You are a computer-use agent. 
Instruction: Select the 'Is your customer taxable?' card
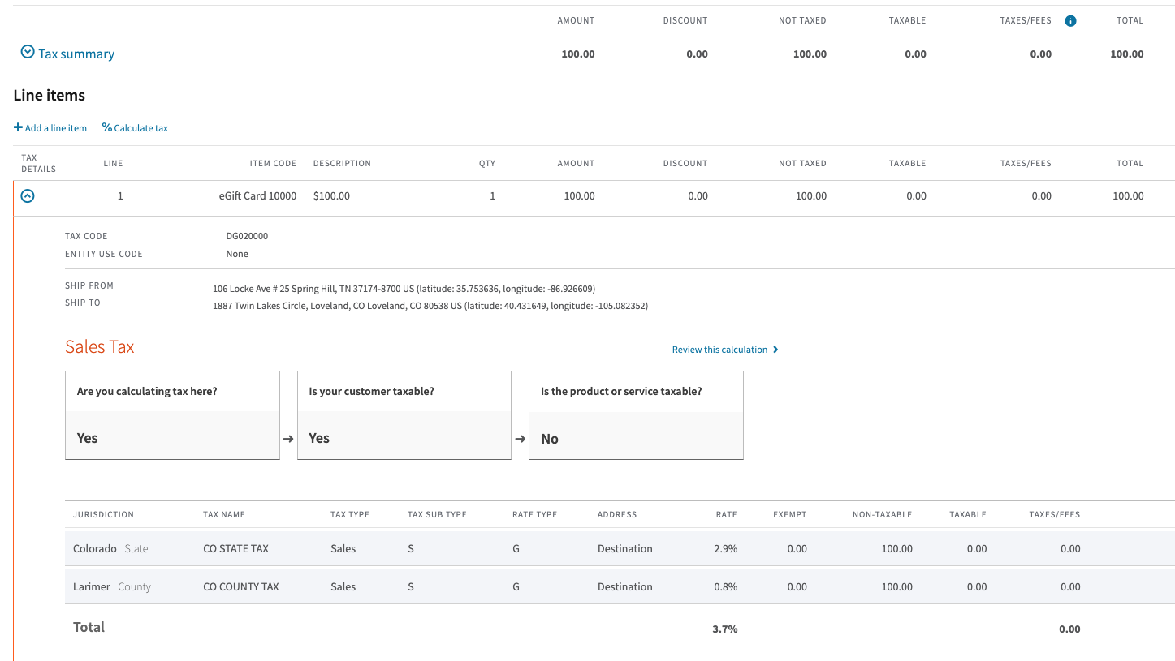pos(404,415)
